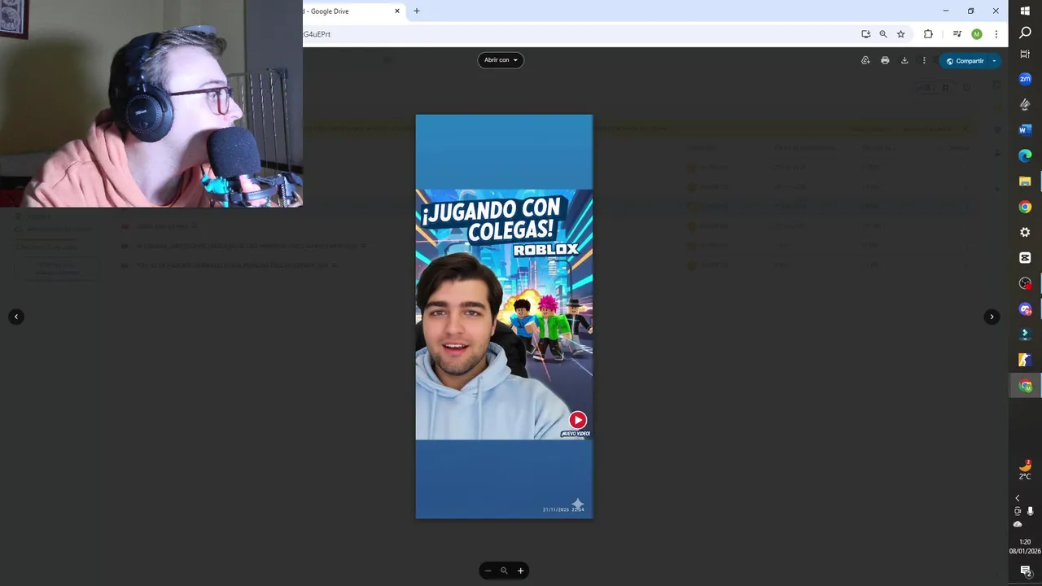Open Windows Start menu
Screen dimensions: 1042x586
tap(1025, 11)
